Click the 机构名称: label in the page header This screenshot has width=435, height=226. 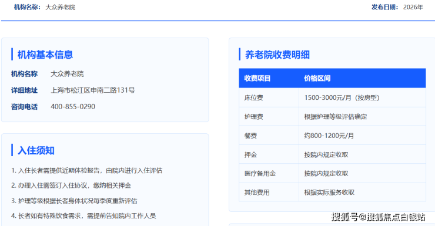[x=27, y=7]
